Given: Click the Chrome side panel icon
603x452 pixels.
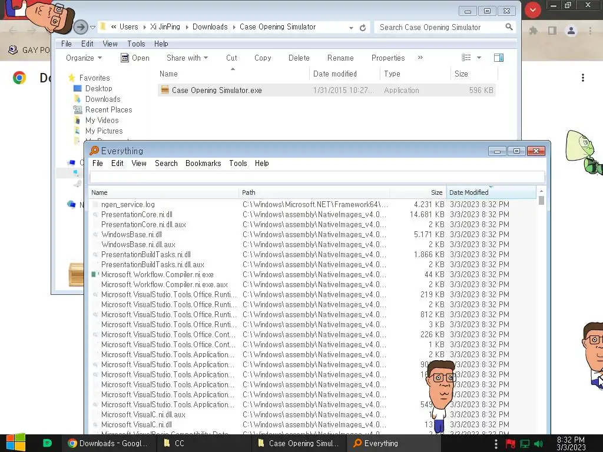Looking at the screenshot, I should [552, 31].
